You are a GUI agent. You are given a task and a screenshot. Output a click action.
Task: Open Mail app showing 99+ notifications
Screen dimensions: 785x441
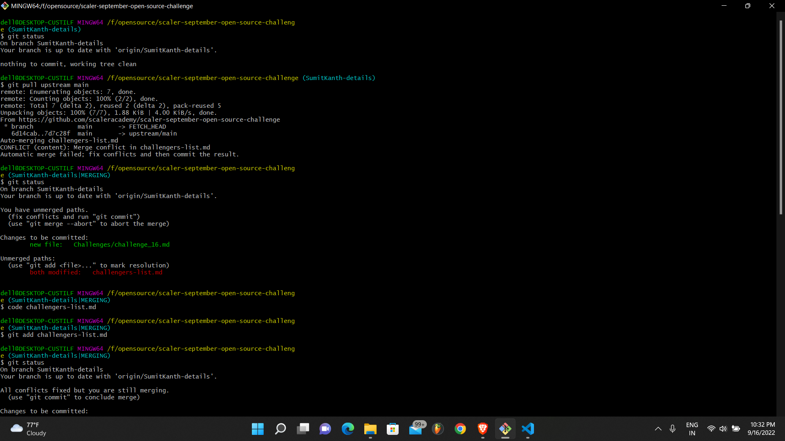[x=416, y=429]
